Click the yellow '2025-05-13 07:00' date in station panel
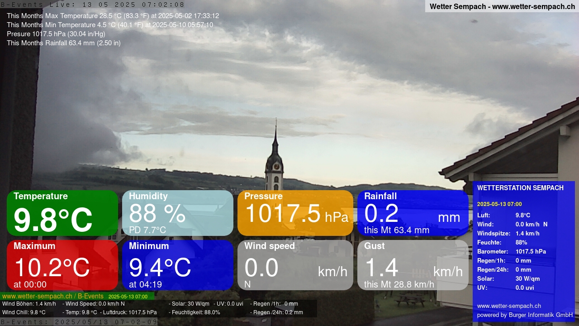This screenshot has height=326, width=579. 499,204
